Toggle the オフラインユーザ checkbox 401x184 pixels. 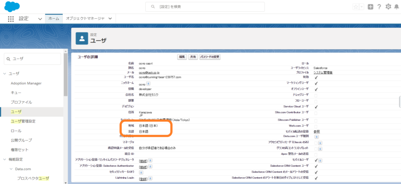(x=316, y=89)
